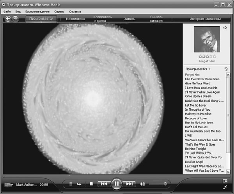Select 'Because of Love' track
The width and height of the screenshot is (234, 194).
(x=196, y=118)
